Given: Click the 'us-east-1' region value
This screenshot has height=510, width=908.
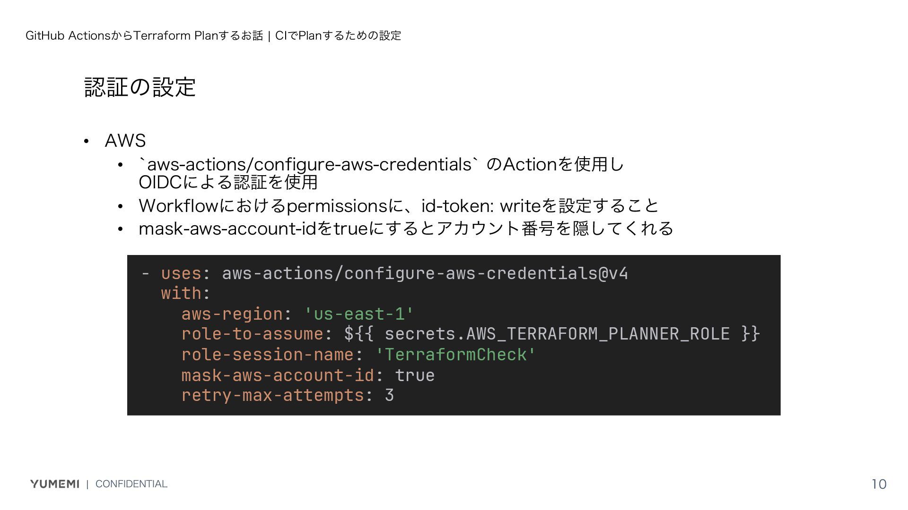Looking at the screenshot, I should (x=359, y=314).
